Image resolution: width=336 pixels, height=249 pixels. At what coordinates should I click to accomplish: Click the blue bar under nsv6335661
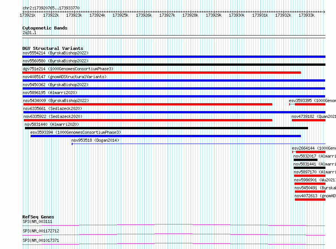tap(174, 112)
